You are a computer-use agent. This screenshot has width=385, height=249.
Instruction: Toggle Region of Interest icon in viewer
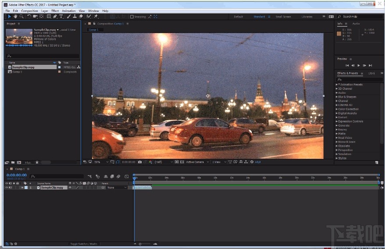(177, 162)
